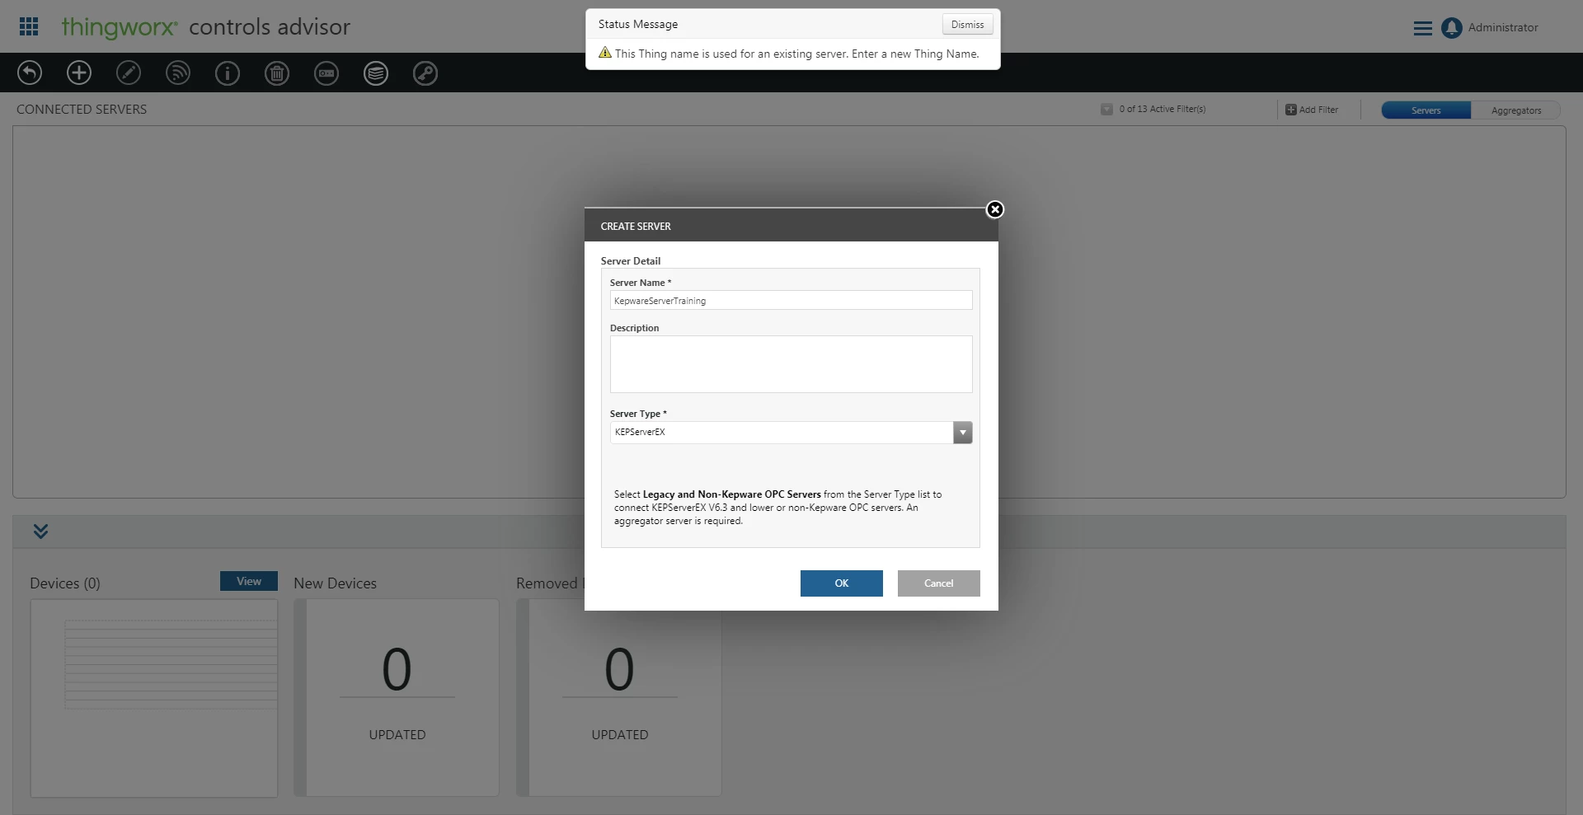
Task: Click the CONNECTED SERVERS heading
Action: 82,109
